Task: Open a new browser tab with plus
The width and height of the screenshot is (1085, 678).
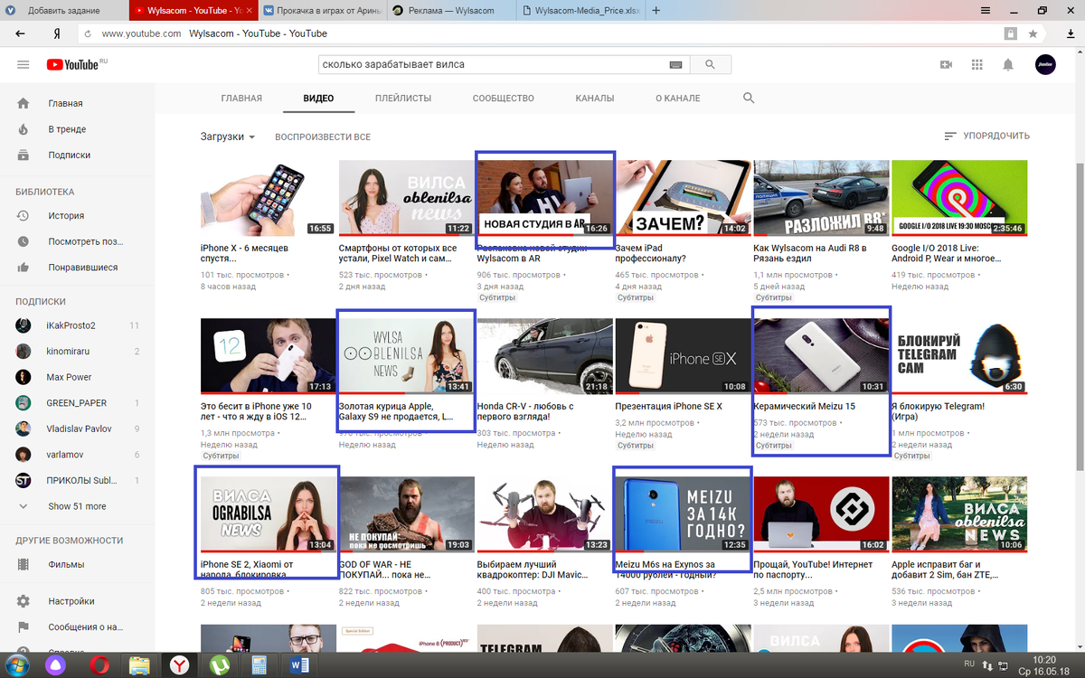Action: coord(656,11)
